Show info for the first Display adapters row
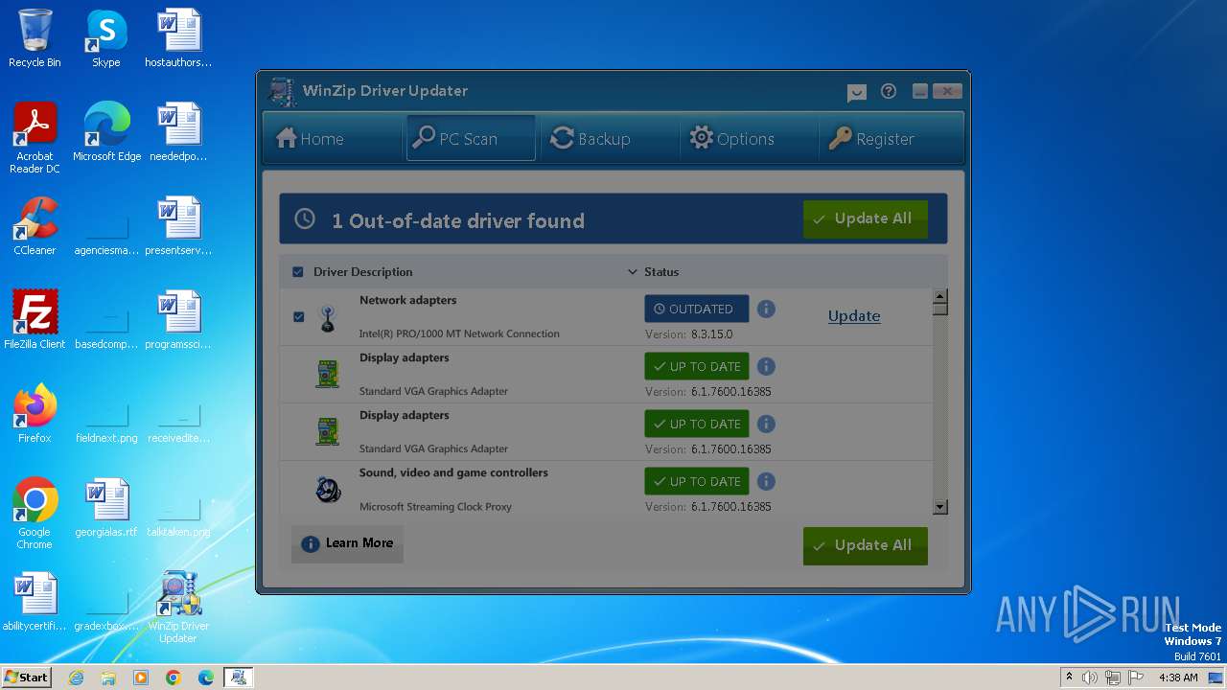This screenshot has width=1227, height=690. tap(766, 366)
